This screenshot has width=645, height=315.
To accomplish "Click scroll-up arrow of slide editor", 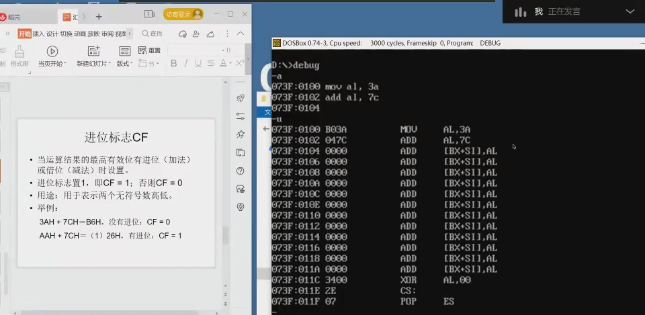I will point(226,83).
